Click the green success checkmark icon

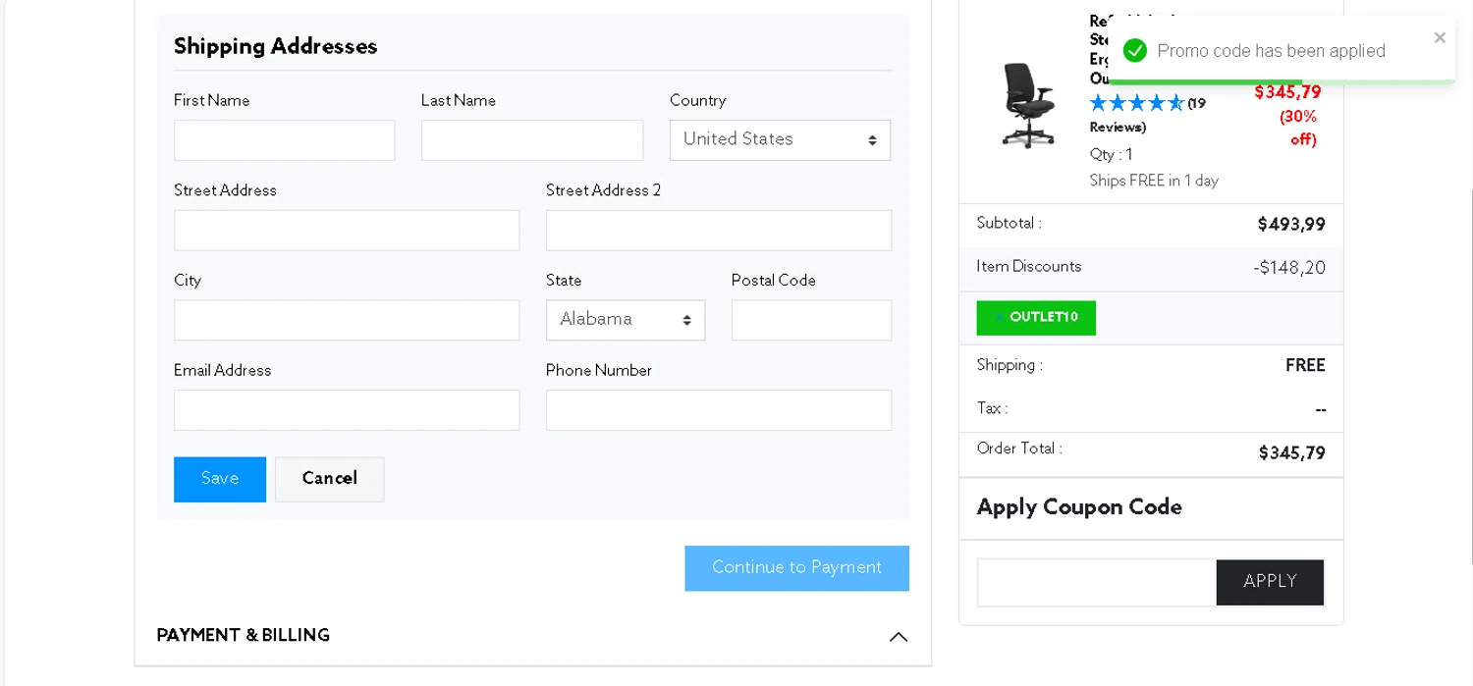(x=1135, y=51)
